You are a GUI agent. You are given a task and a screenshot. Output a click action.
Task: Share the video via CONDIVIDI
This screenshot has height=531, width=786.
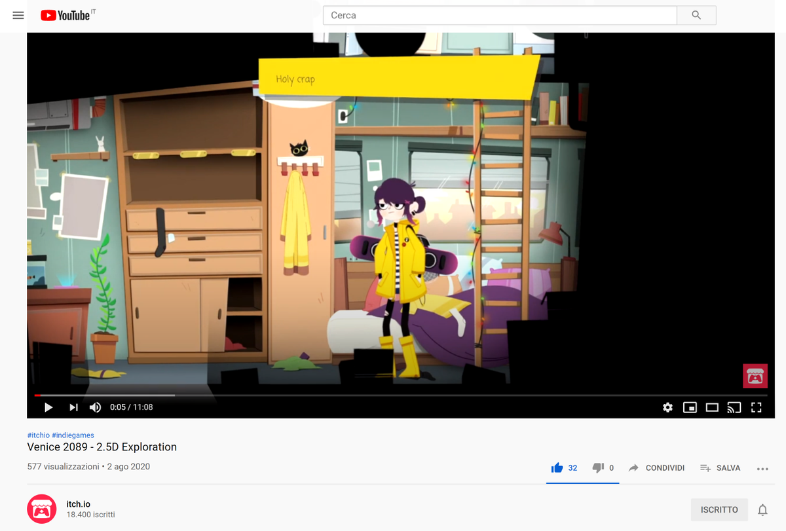[x=656, y=467]
